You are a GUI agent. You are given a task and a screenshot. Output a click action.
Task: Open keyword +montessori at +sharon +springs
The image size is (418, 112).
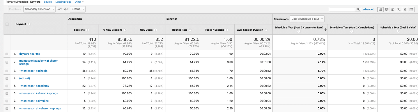[x=40, y=109]
